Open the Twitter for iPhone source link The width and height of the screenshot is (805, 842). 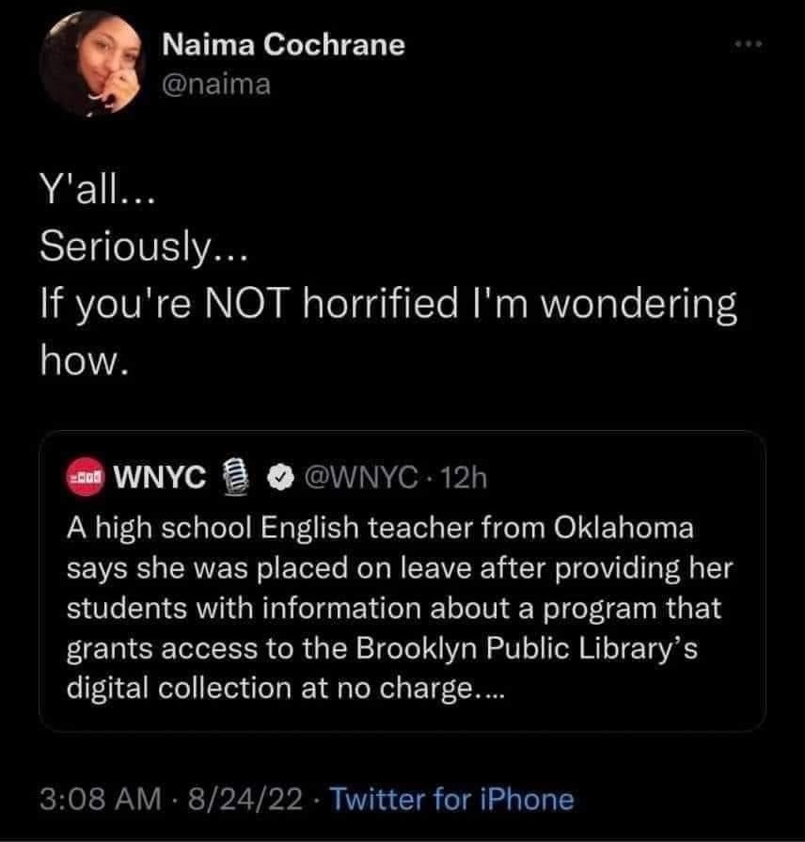point(451,799)
